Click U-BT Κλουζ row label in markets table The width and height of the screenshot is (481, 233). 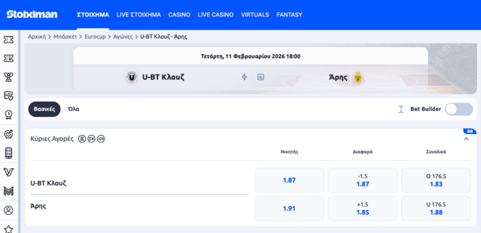click(x=49, y=183)
